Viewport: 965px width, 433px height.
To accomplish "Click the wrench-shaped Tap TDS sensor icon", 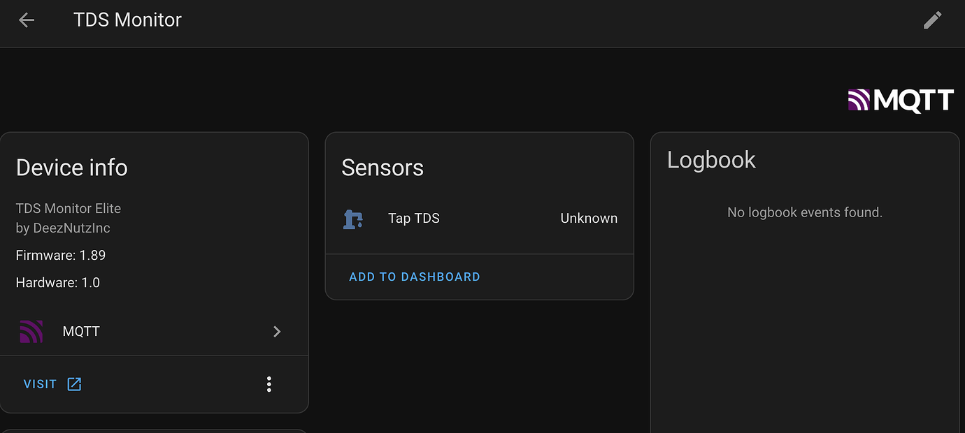I will [353, 219].
